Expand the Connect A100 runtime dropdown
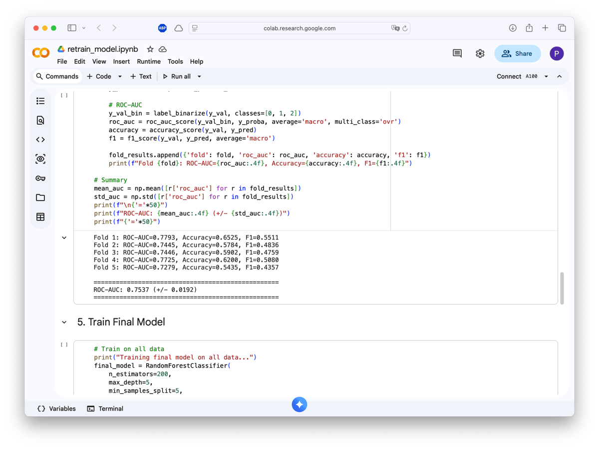599x449 pixels. tap(546, 76)
